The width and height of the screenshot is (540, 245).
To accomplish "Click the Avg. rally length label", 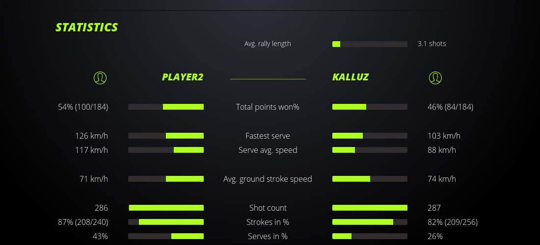I will pyautogui.click(x=268, y=44).
